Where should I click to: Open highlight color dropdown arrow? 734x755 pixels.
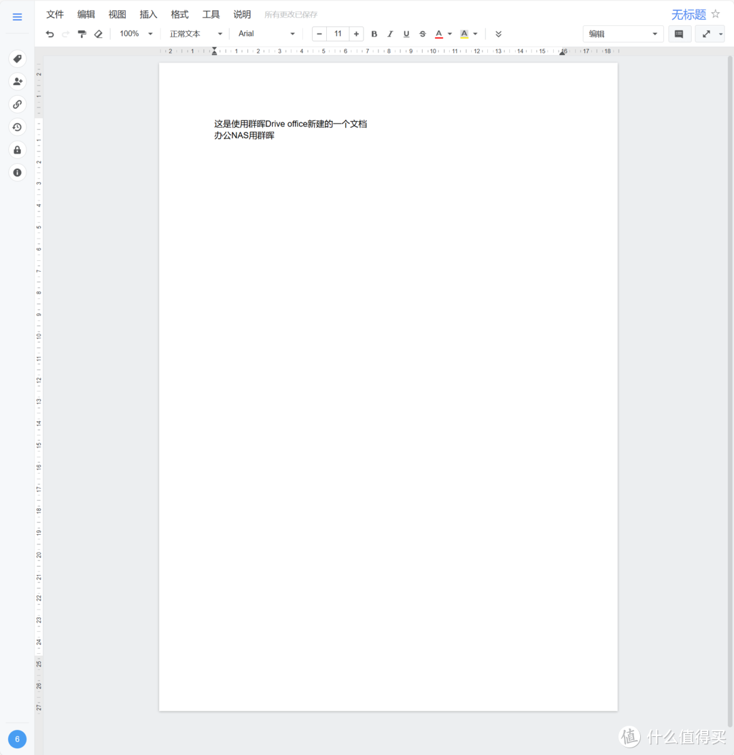[x=475, y=34]
